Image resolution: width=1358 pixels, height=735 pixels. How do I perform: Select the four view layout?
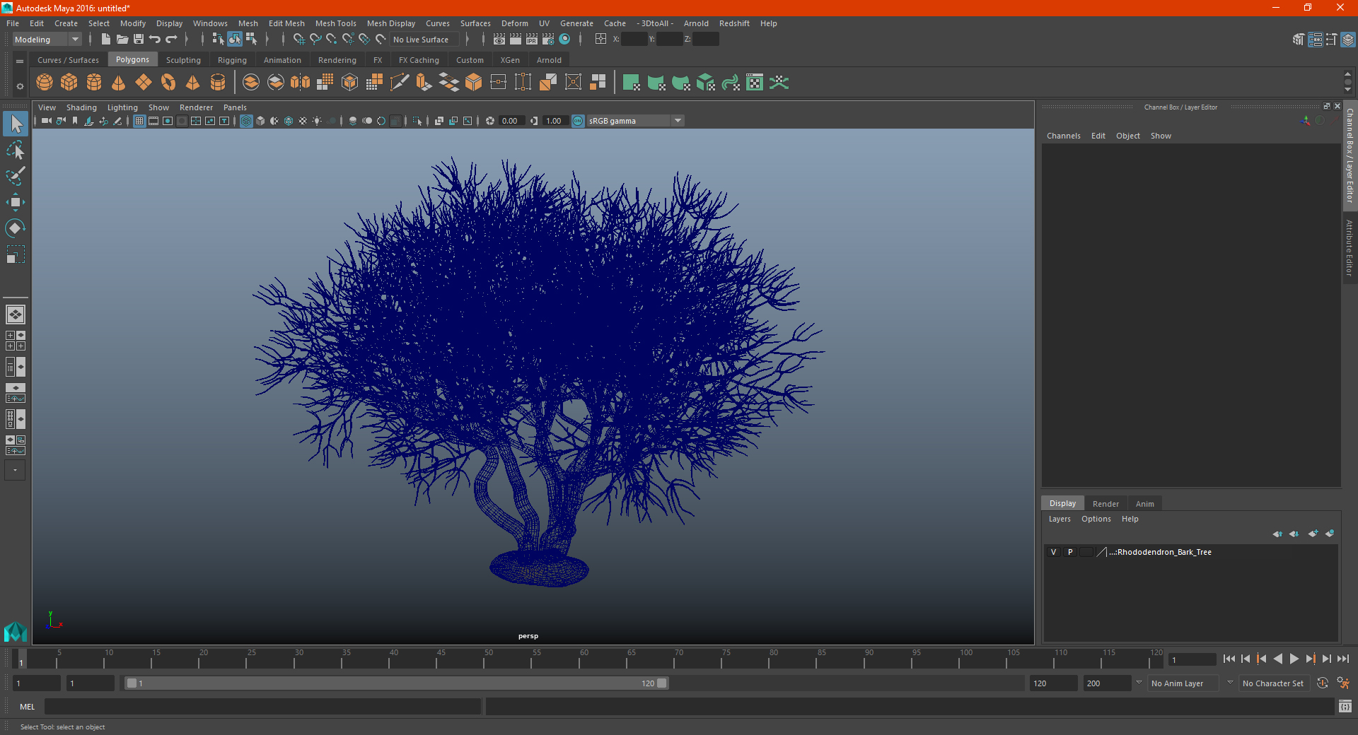coord(15,341)
